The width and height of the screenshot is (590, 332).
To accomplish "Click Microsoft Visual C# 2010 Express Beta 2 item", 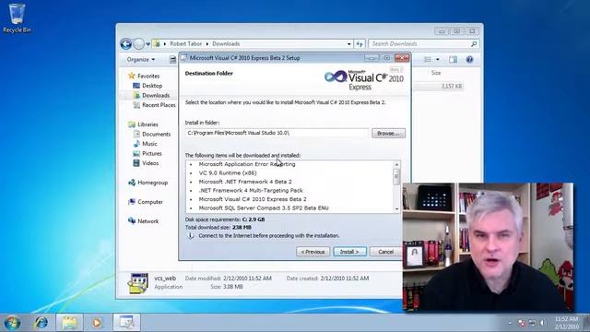I will click(253, 199).
